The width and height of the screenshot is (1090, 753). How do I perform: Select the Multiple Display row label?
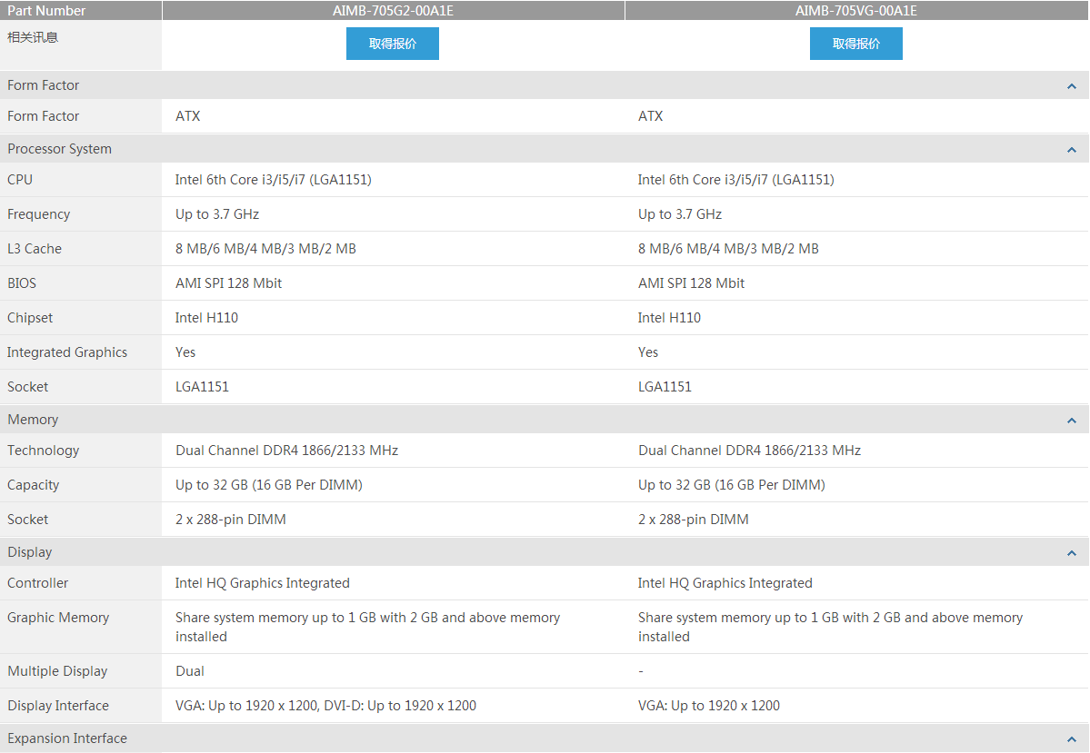point(57,672)
